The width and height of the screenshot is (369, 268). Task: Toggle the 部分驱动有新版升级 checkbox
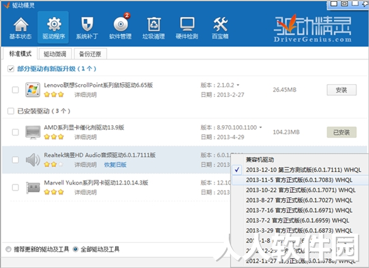click(10, 69)
